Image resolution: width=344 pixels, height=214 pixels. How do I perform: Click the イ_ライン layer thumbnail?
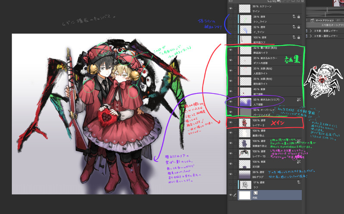(x=245, y=29)
